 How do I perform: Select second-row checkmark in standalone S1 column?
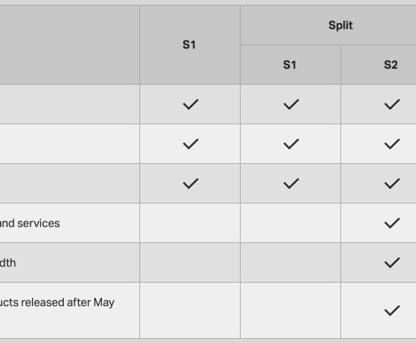(190, 144)
